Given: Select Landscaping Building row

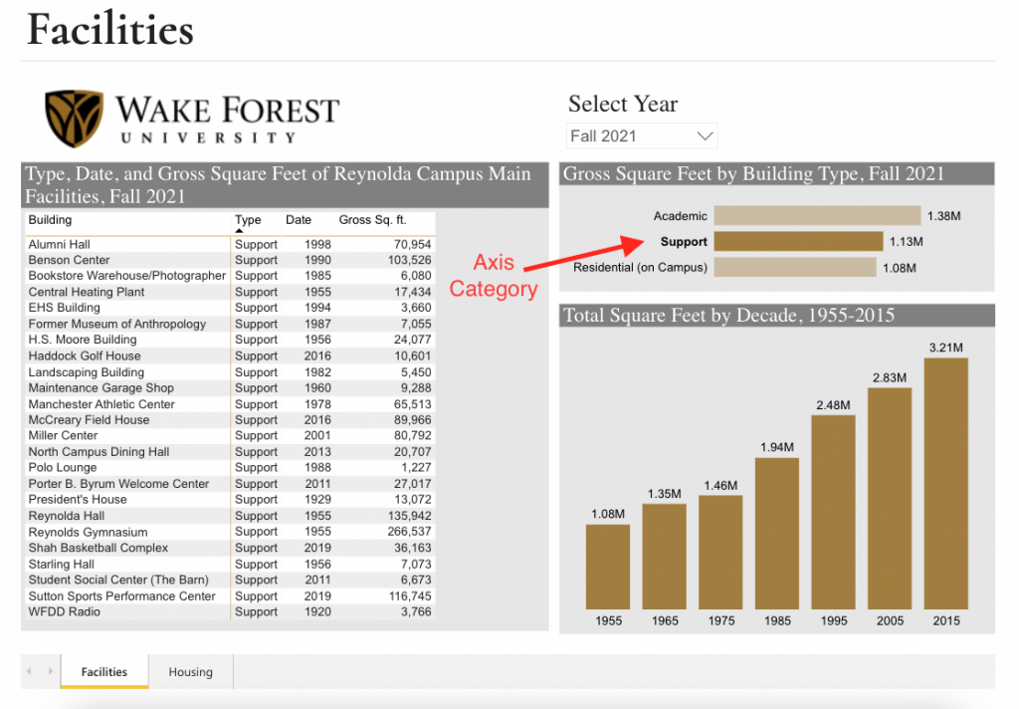Looking at the screenshot, I should pyautogui.click(x=230, y=372).
